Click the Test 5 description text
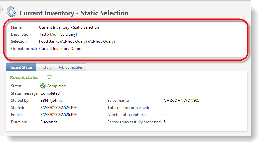Viewport: 259px width, 142px height. click(58, 34)
